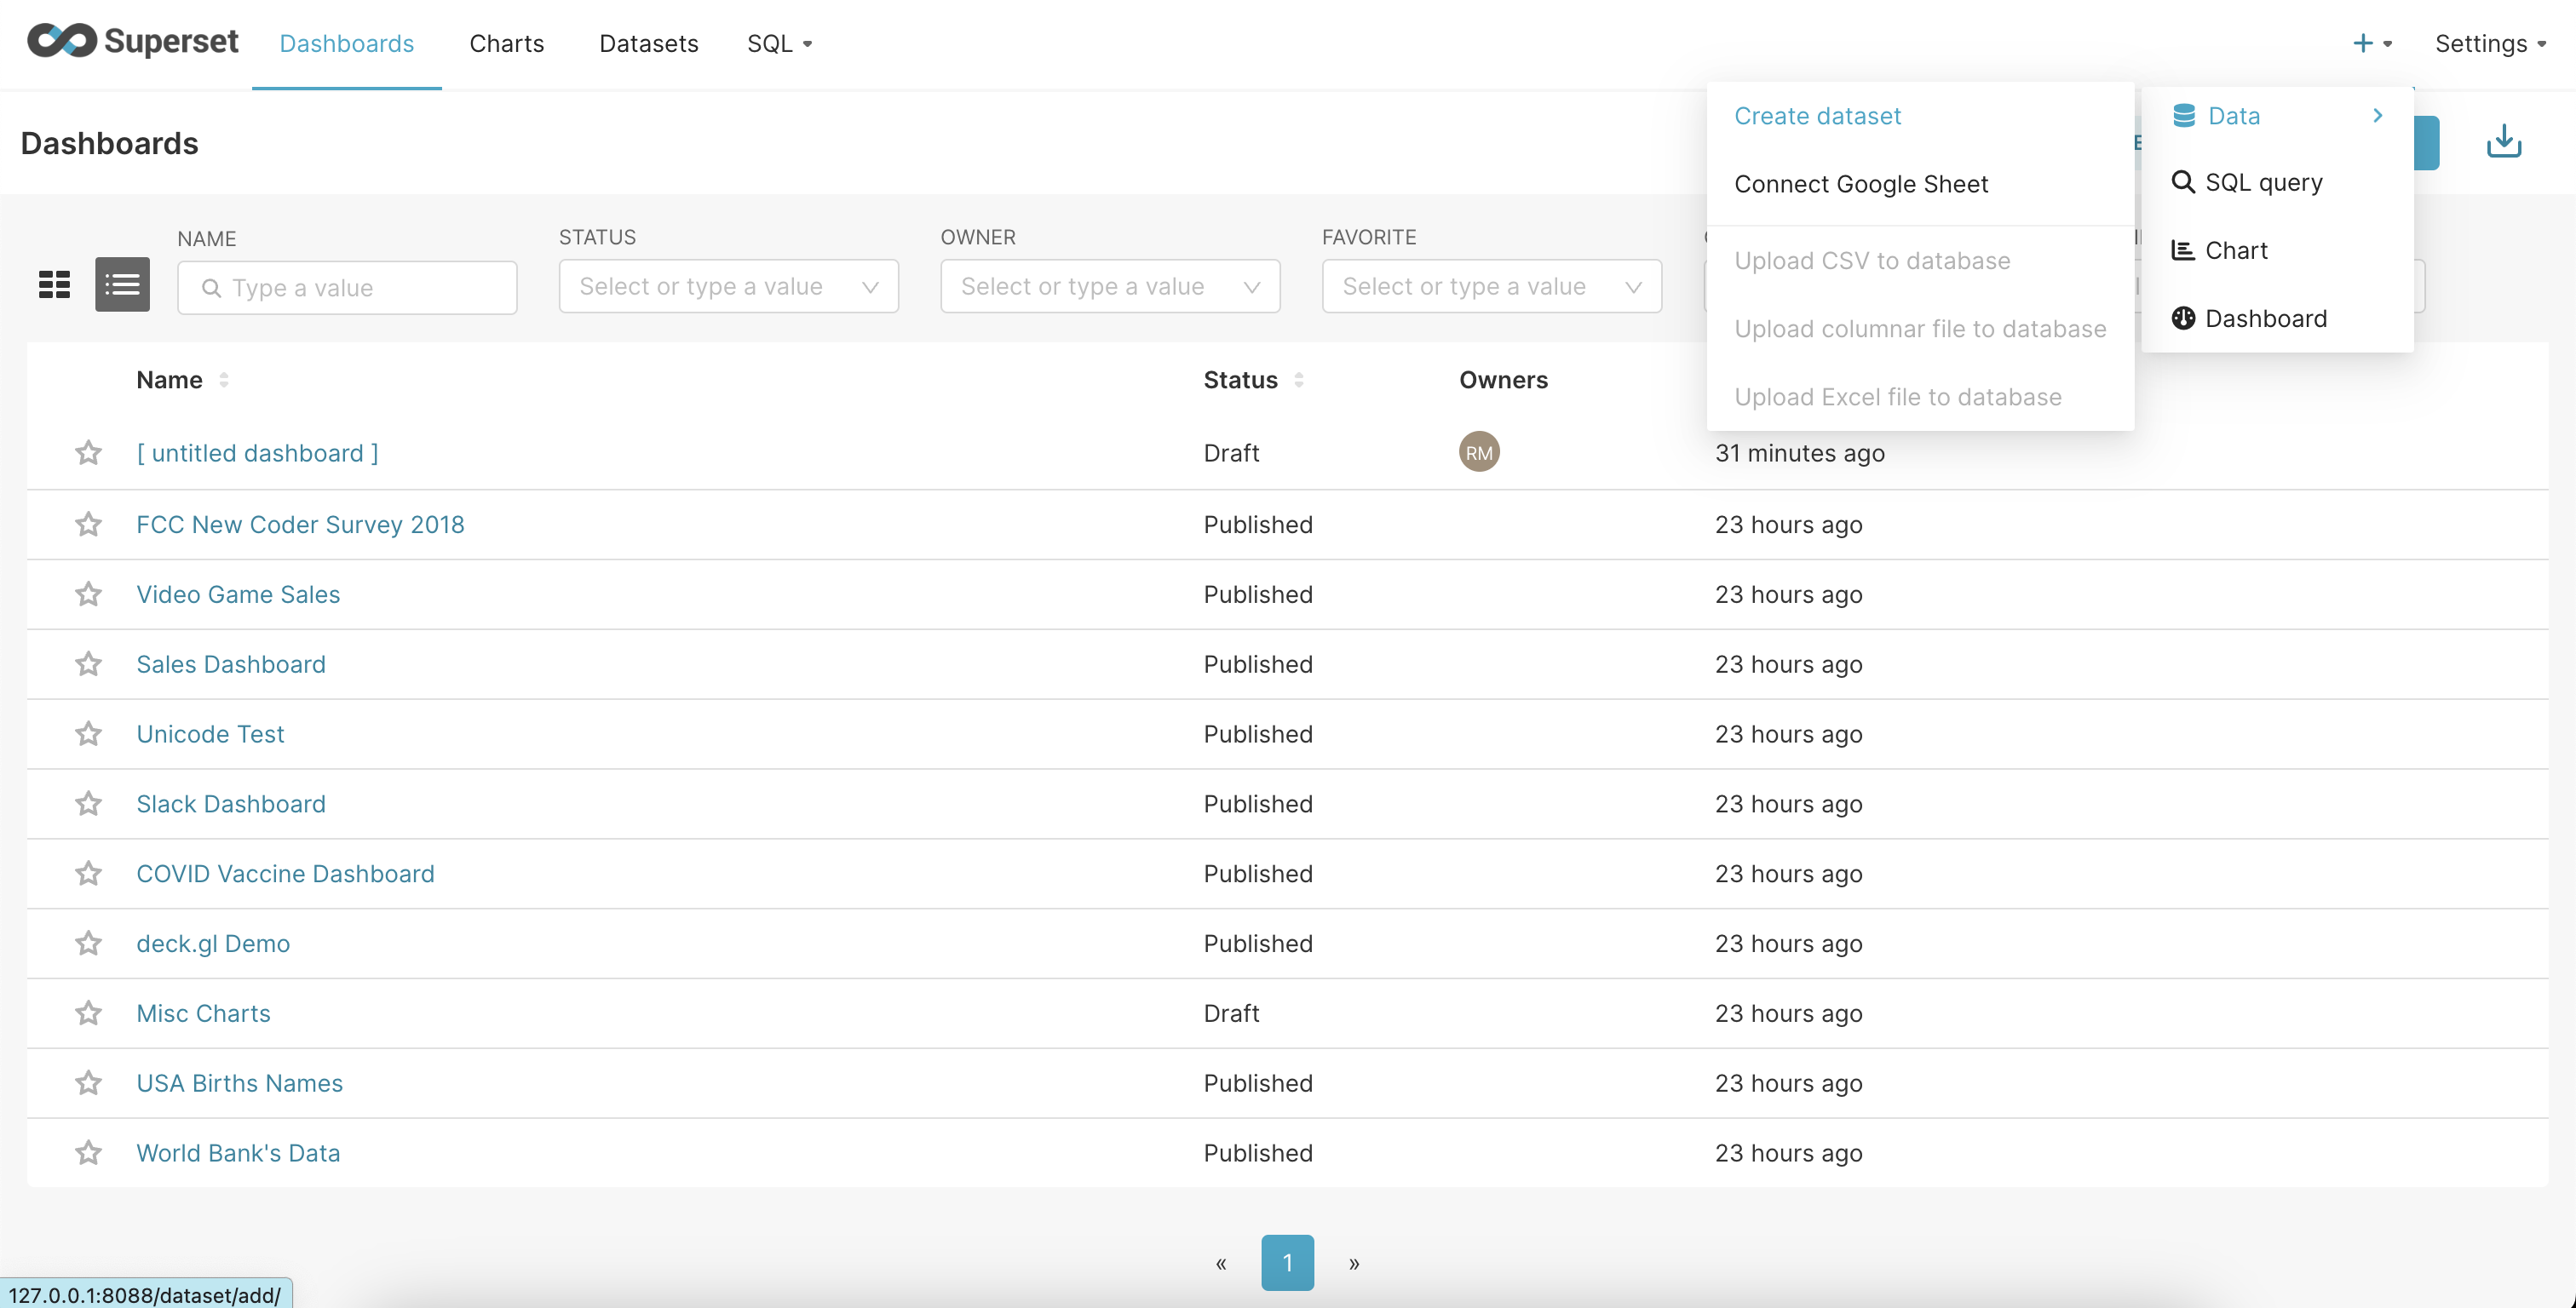Open the COVID Vaccine Dashboard link

coord(285,873)
